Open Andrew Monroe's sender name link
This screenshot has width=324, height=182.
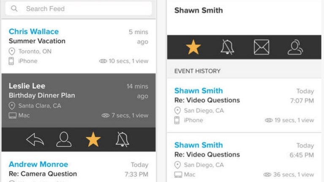click(x=38, y=164)
